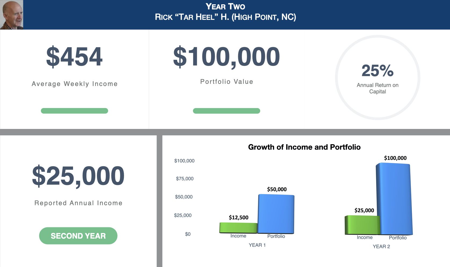
Task: Click the Reported Annual Income caption
Action: click(78, 203)
